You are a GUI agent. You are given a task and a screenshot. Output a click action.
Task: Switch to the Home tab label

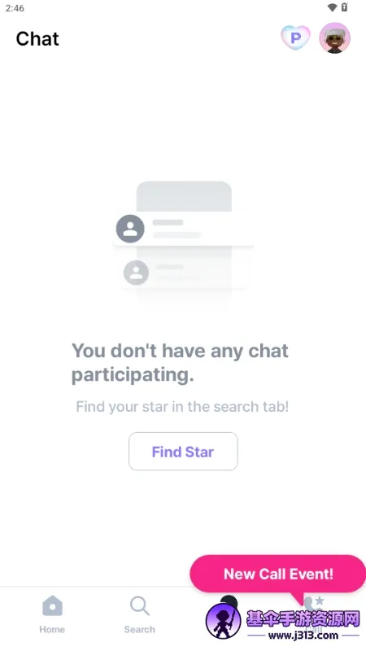[x=52, y=629]
